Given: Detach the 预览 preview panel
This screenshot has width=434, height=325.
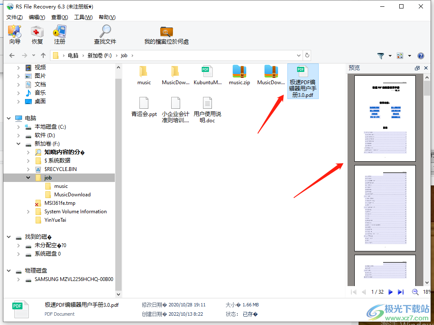Looking at the screenshot, I should 417,68.
